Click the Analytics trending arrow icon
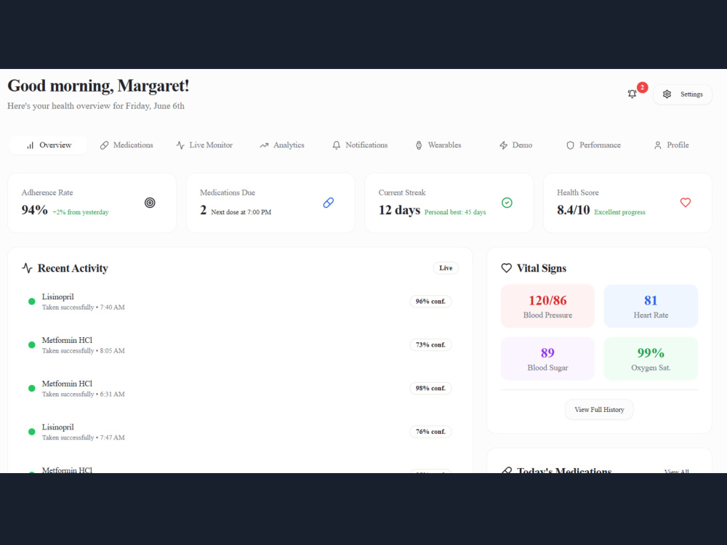The width and height of the screenshot is (727, 545). pyautogui.click(x=264, y=145)
